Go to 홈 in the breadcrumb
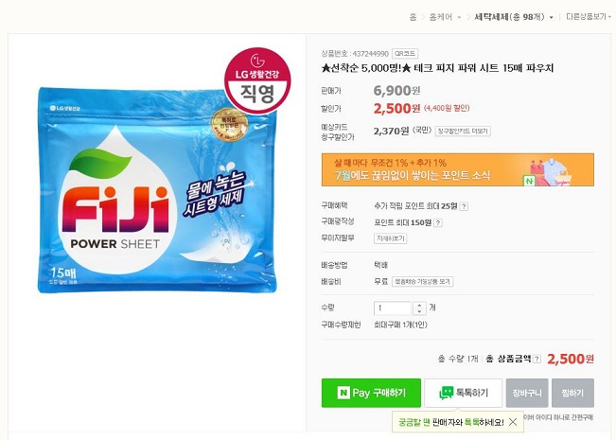The width and height of the screenshot is (616, 440). point(413,17)
